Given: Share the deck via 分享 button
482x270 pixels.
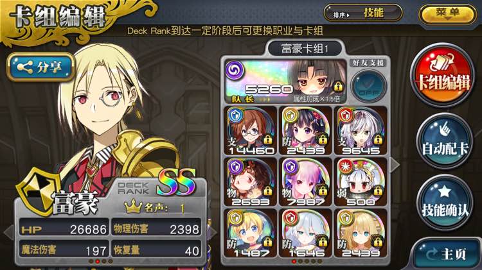Looking at the screenshot, I should pos(40,67).
